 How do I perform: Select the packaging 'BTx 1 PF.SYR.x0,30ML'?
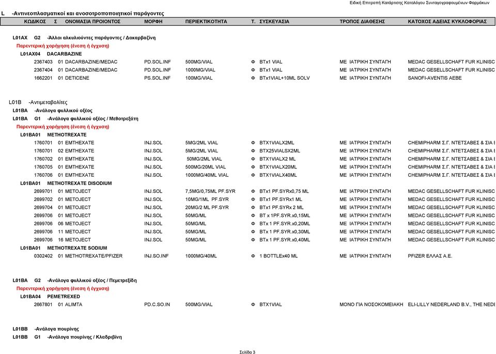coord(285,232)
